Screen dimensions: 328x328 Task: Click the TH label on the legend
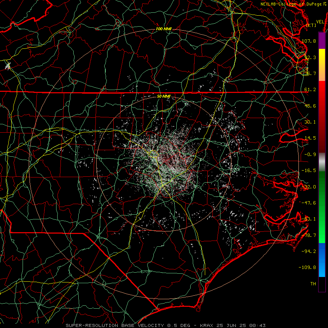point(313,284)
